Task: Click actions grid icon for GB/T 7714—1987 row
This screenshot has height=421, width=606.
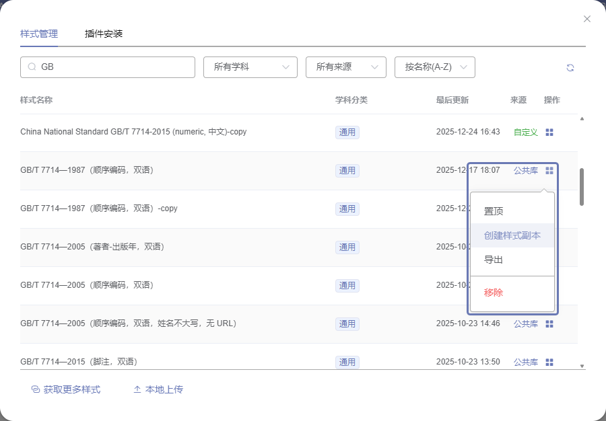Action: (x=549, y=171)
